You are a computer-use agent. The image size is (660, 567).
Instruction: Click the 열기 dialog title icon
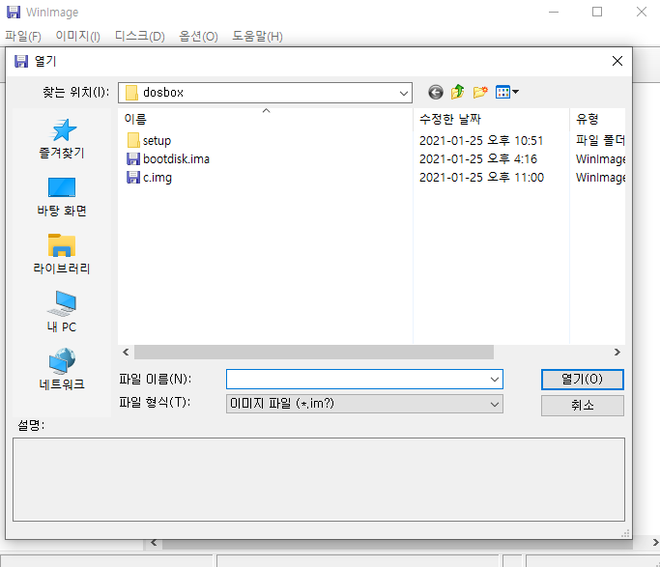click(x=21, y=62)
